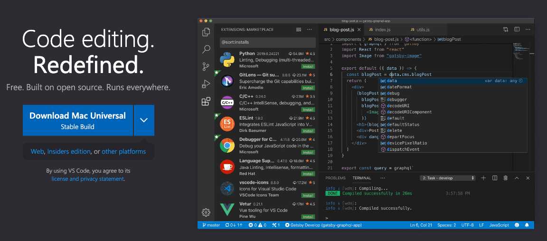
Task: Open the Source Control view
Action: [x=206, y=66]
